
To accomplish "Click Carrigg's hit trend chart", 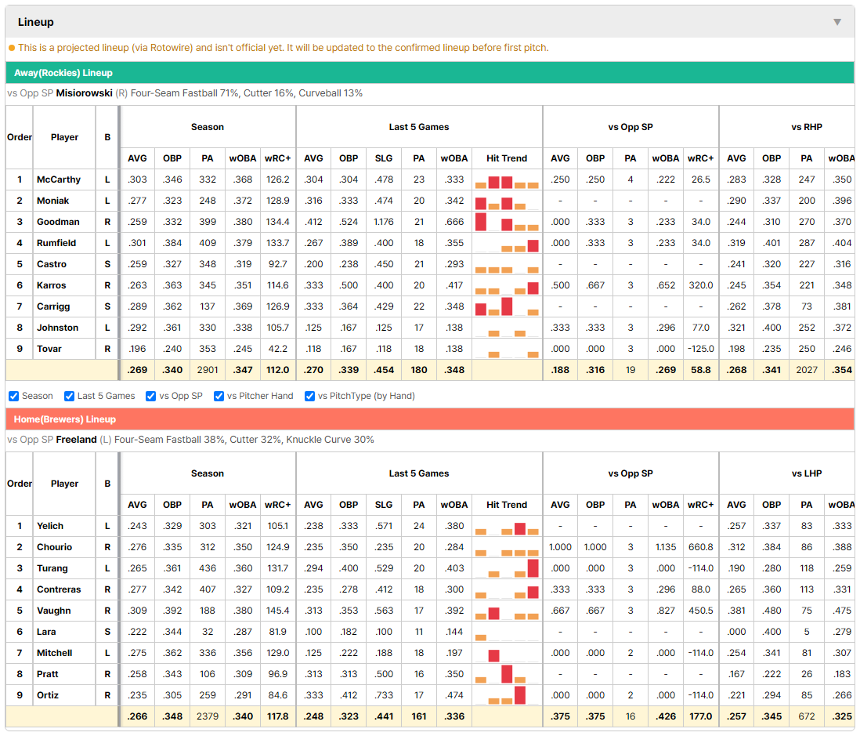I will [507, 306].
